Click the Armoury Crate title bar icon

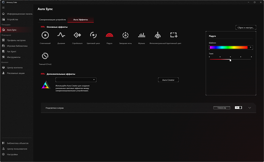[x=3, y=2]
